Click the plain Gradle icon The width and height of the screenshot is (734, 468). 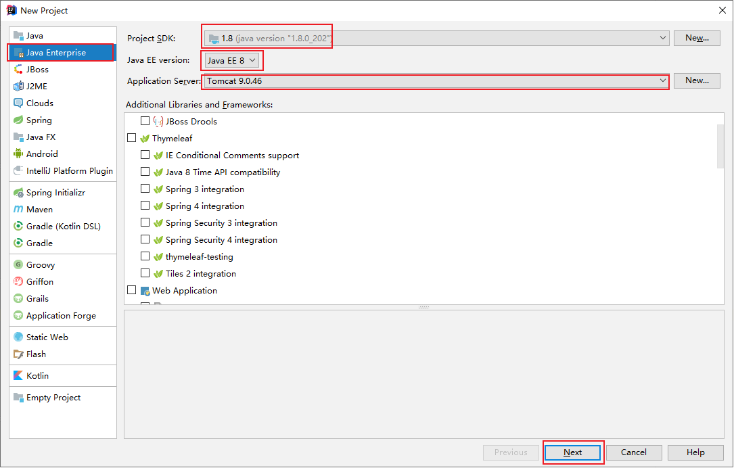(18, 243)
